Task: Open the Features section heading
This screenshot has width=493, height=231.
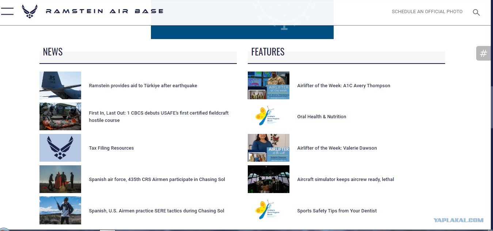Action: coord(268,52)
